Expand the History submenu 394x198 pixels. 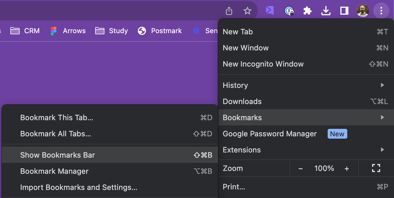(306, 85)
